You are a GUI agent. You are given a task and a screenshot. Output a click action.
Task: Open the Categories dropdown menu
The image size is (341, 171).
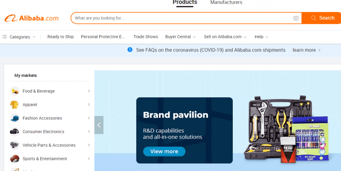[x=19, y=37]
